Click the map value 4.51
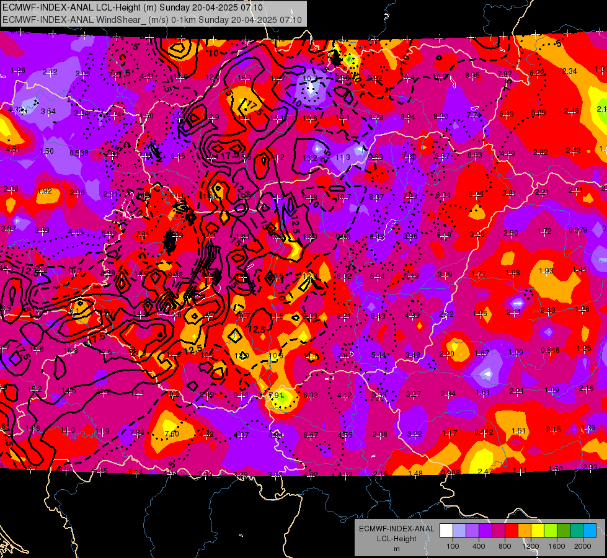The height and width of the screenshot is (558, 607). point(14,149)
